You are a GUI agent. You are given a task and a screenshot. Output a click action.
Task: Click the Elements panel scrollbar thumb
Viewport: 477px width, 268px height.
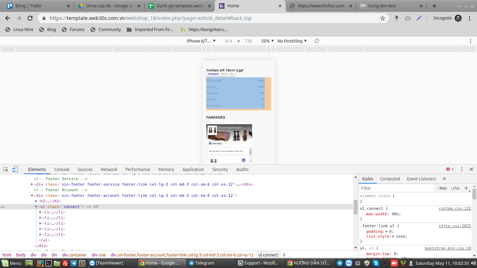(355, 207)
